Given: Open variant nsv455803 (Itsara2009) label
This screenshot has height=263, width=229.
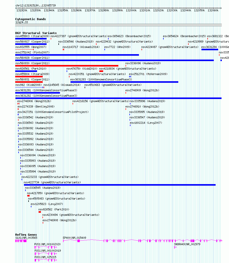Looking at the screenshot, I should pos(32,36).
